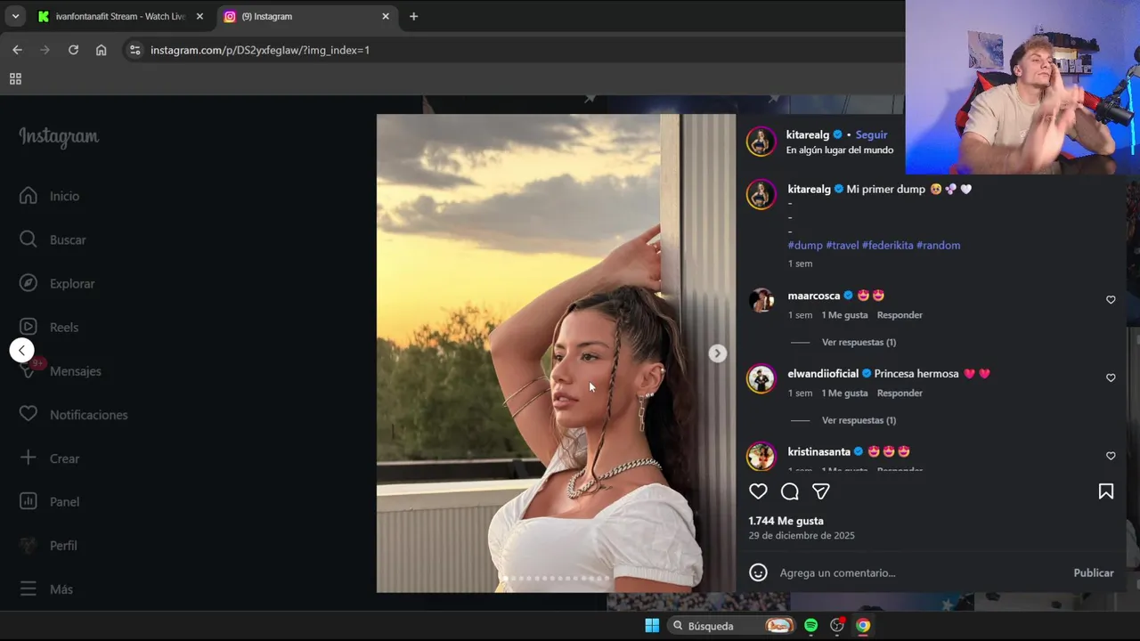
Task: View the 1.744 Me gusta likes list
Action: (786, 521)
